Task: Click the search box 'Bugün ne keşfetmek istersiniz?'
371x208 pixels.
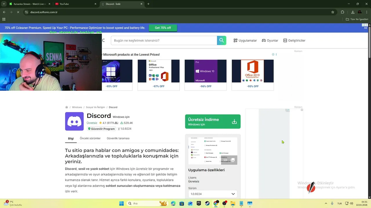Action: [164, 40]
